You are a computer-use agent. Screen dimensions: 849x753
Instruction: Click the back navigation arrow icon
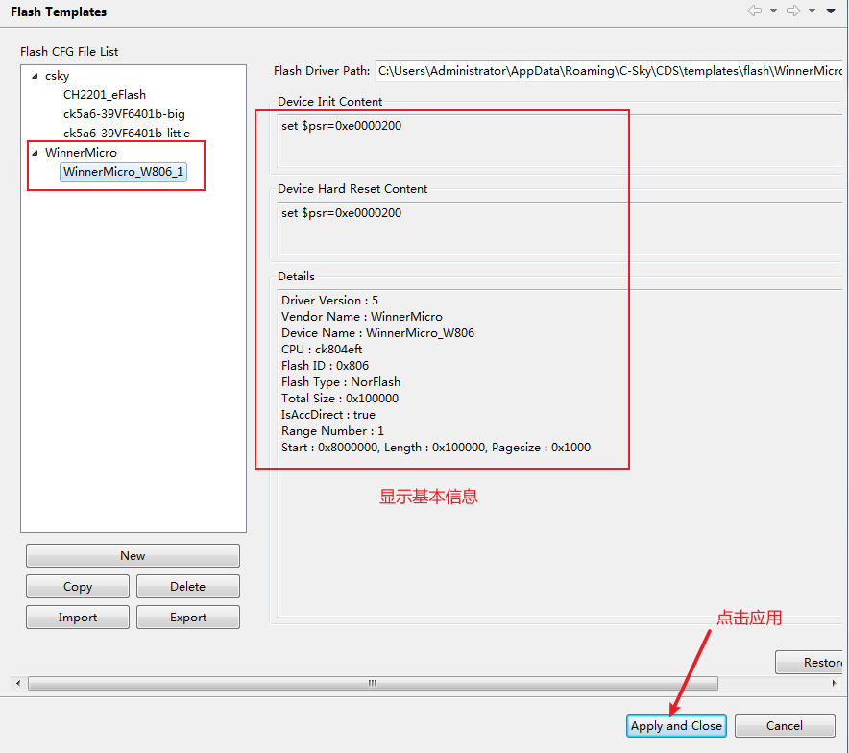tap(755, 11)
